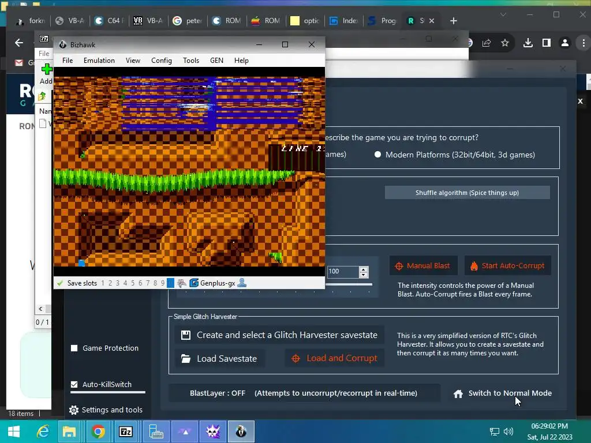The height and width of the screenshot is (443, 591).
Task: Open the Chrome tab search dropdown arrow
Action: coord(503,14)
